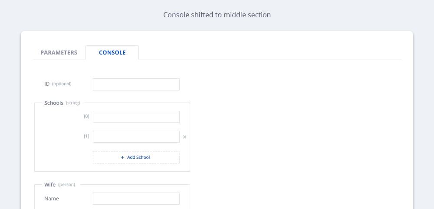Click the [1] index label in Schools
The image size is (434, 209).
(x=87, y=136)
